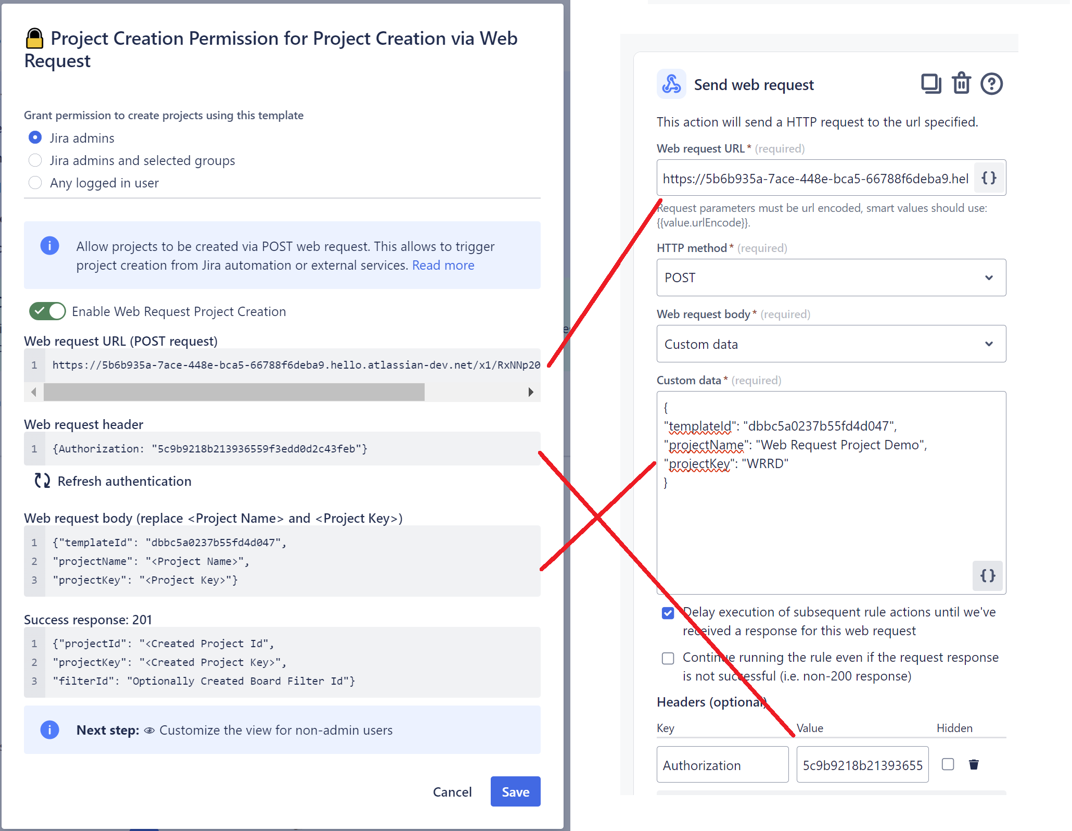The image size is (1072, 831).
Task: Open the Read more link
Action: point(443,265)
